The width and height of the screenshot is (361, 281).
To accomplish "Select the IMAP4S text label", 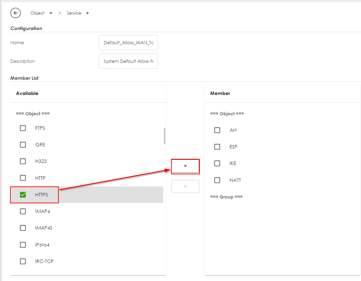I will [44, 228].
